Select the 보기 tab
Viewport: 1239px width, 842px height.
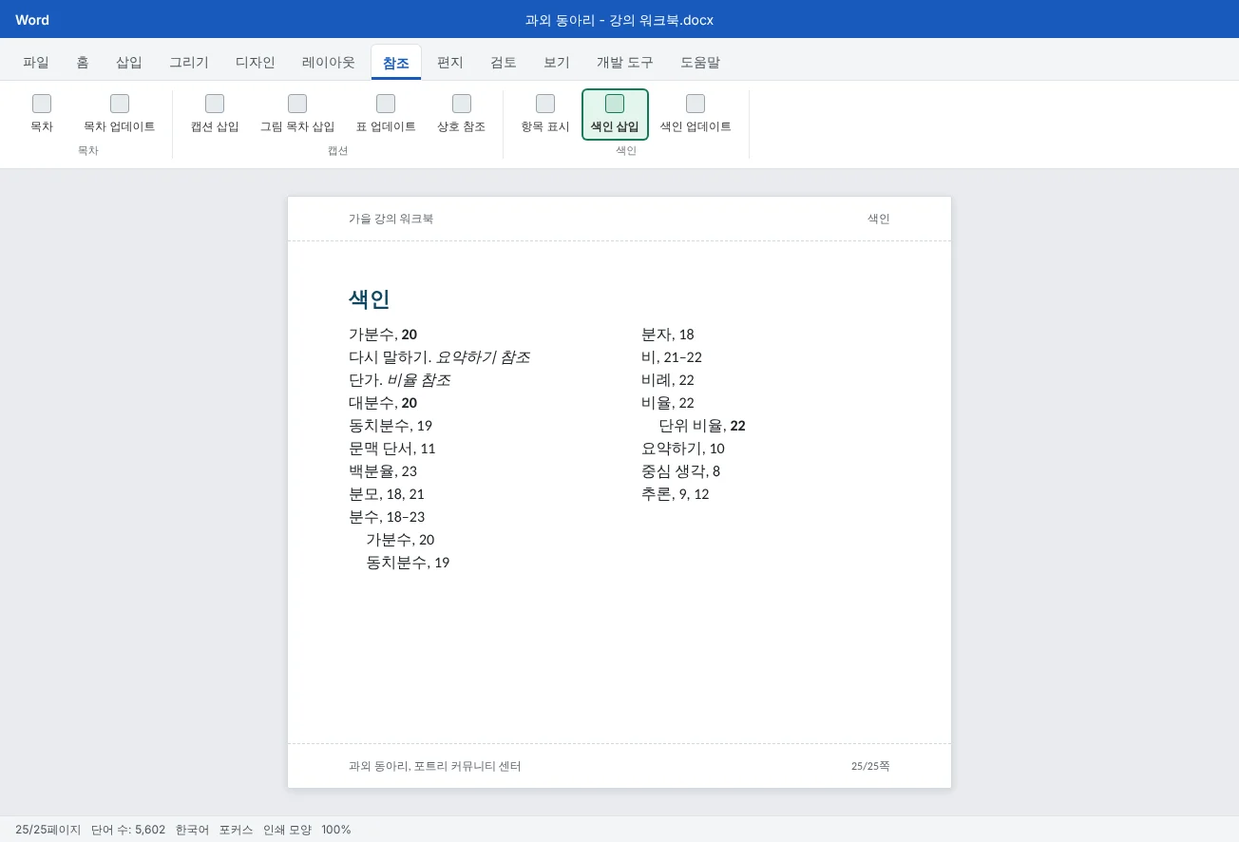point(557,63)
